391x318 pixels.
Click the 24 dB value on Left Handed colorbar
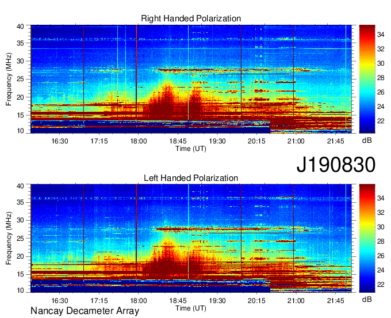tap(381, 270)
